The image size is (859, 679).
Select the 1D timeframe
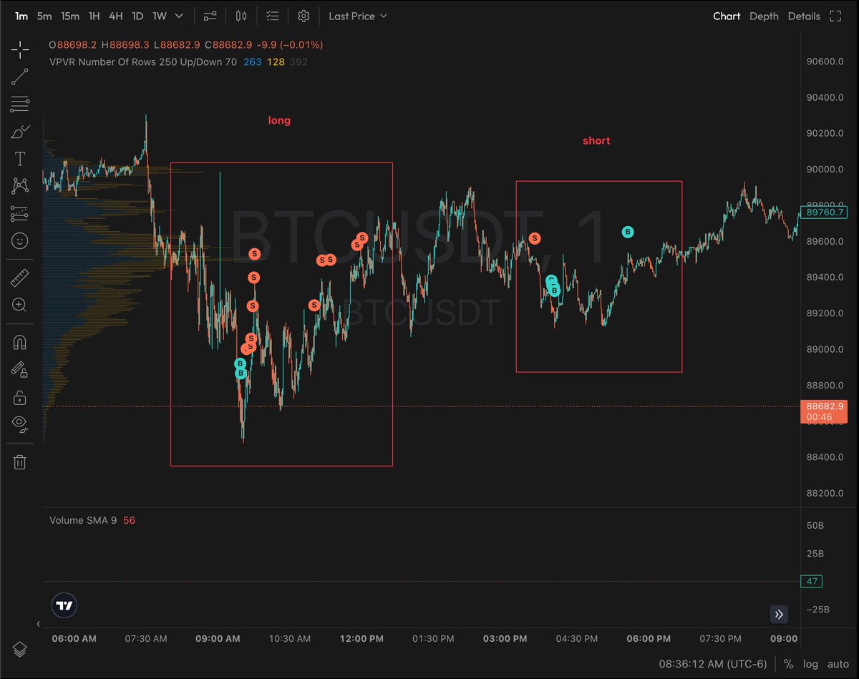(137, 16)
